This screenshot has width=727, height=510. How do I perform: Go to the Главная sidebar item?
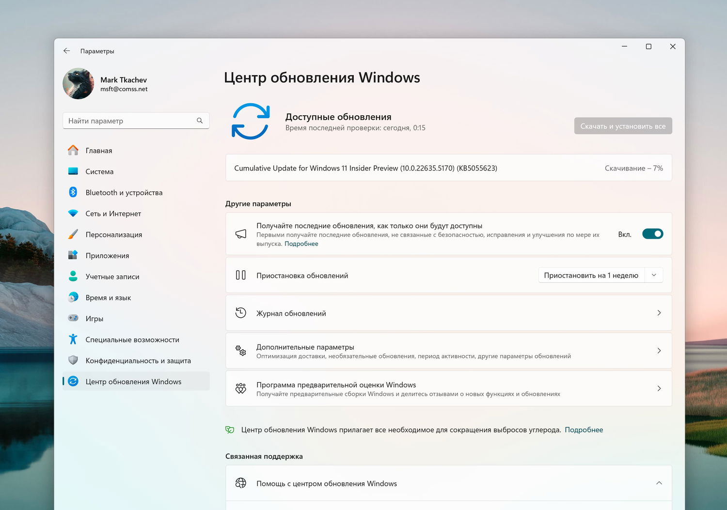click(99, 151)
